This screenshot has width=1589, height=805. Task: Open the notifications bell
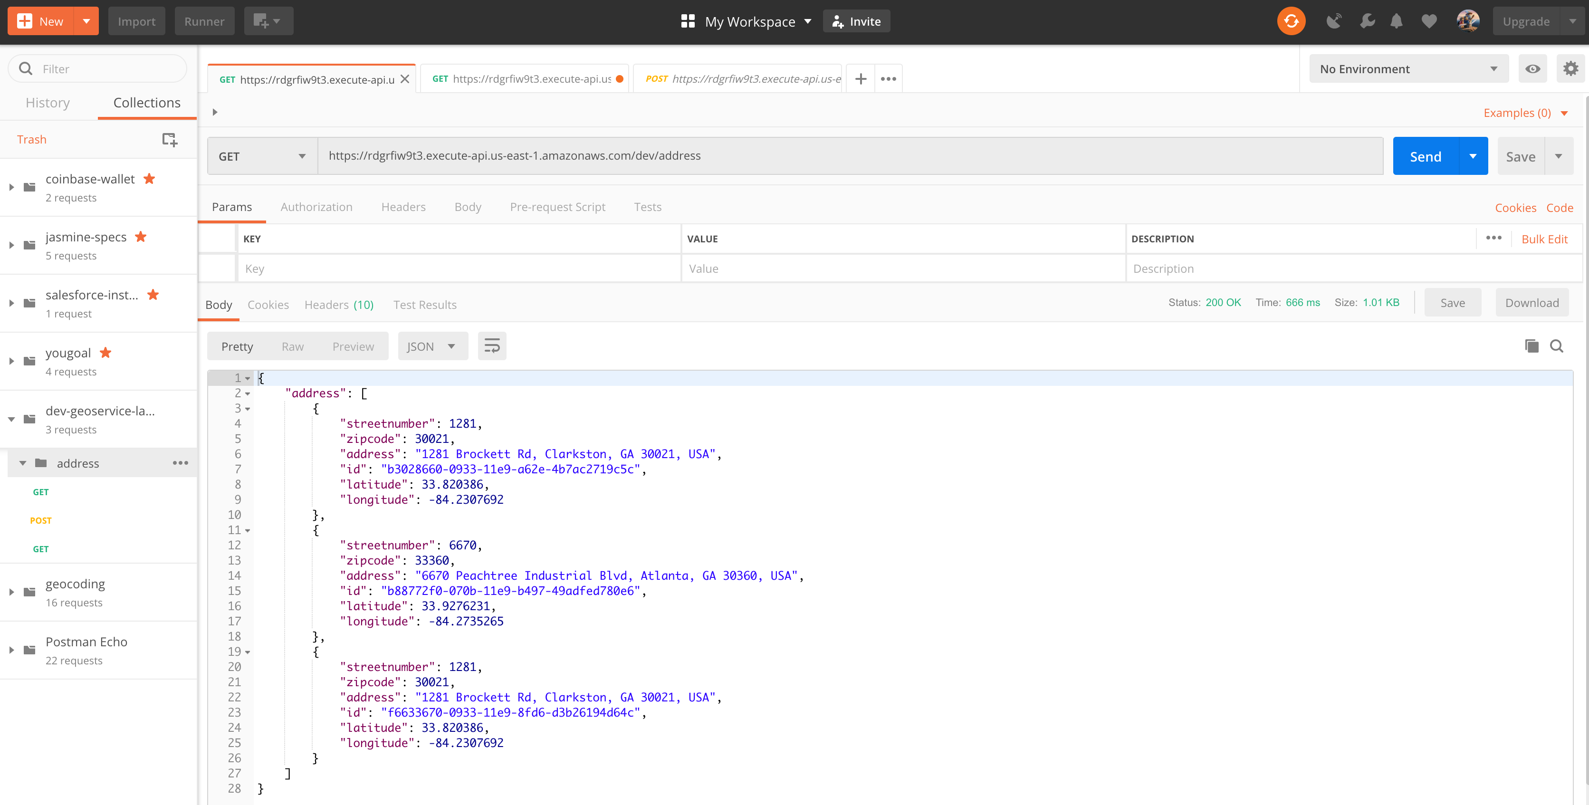click(1397, 21)
